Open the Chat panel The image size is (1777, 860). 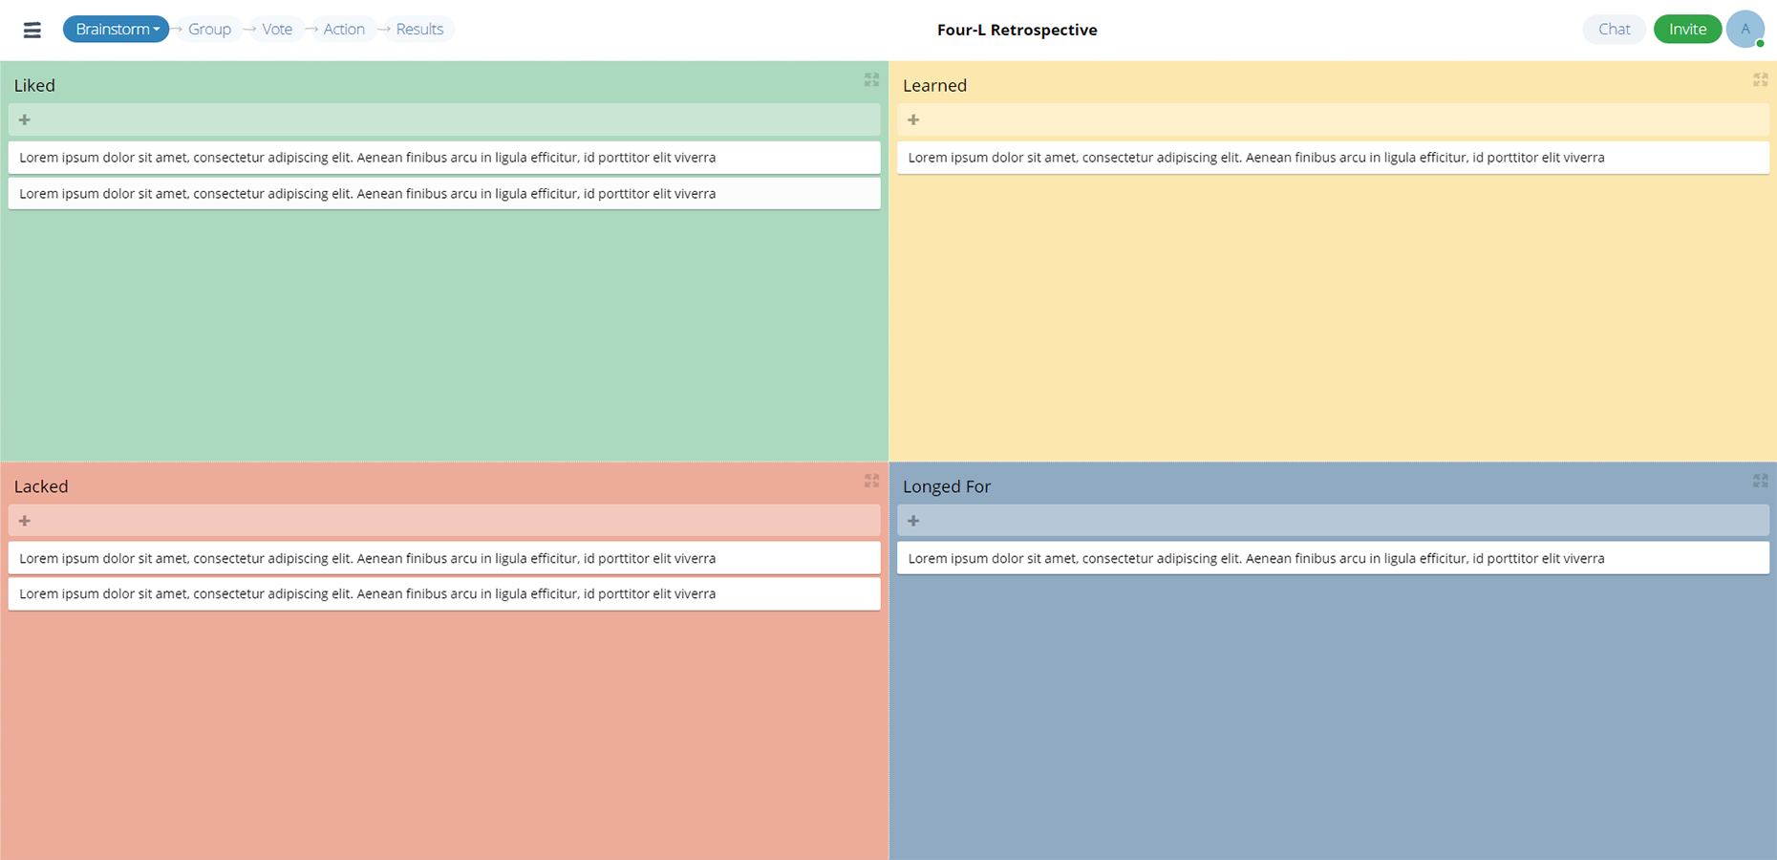[1614, 29]
